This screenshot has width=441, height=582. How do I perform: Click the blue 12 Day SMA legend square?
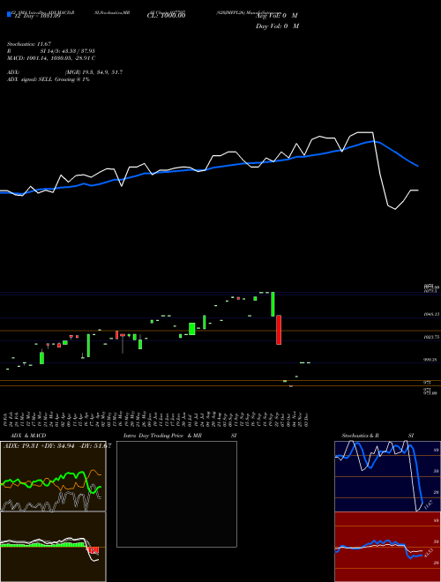[9, 15]
